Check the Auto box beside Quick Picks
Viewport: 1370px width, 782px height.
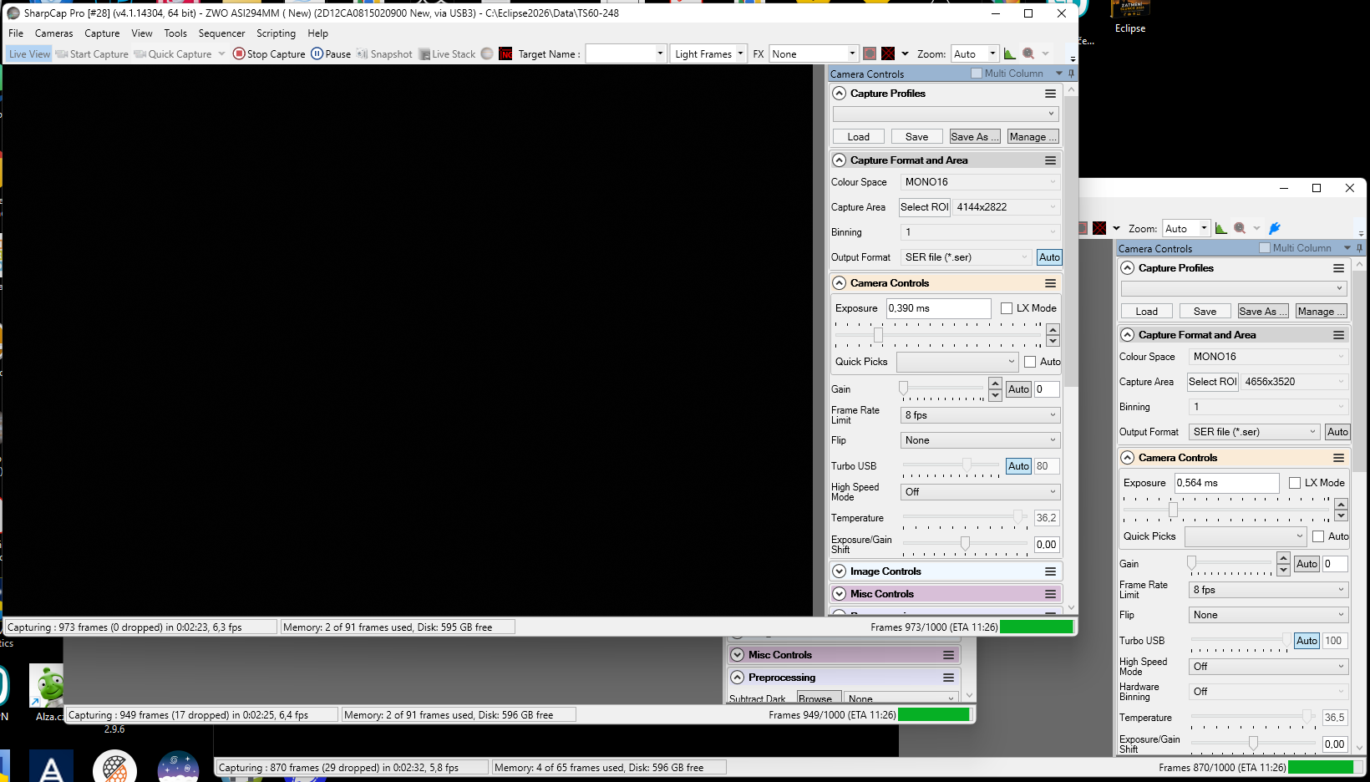click(x=1030, y=362)
